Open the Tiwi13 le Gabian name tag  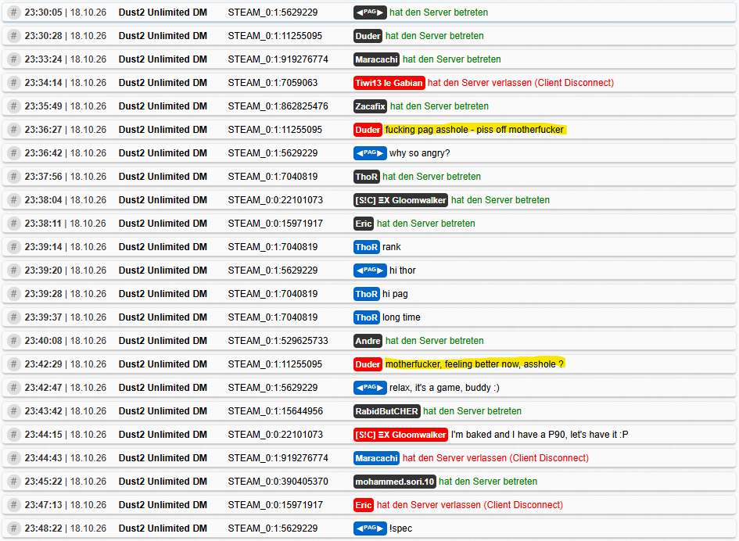click(x=389, y=83)
